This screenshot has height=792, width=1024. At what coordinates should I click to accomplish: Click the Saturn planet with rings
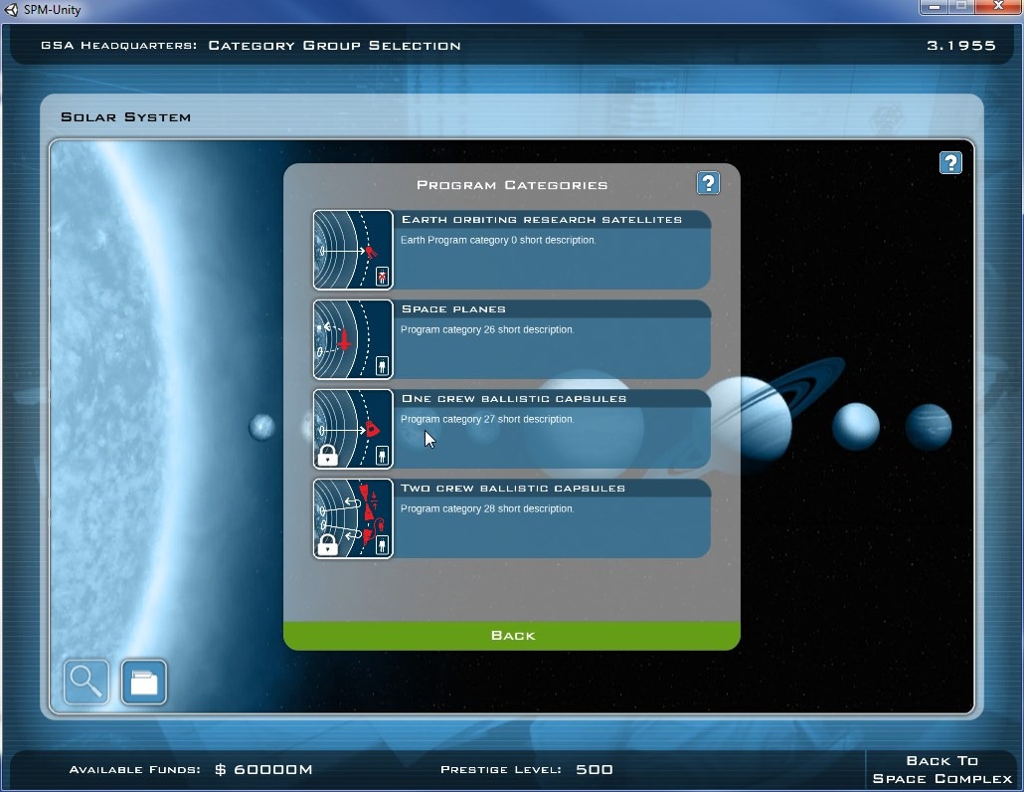(753, 418)
